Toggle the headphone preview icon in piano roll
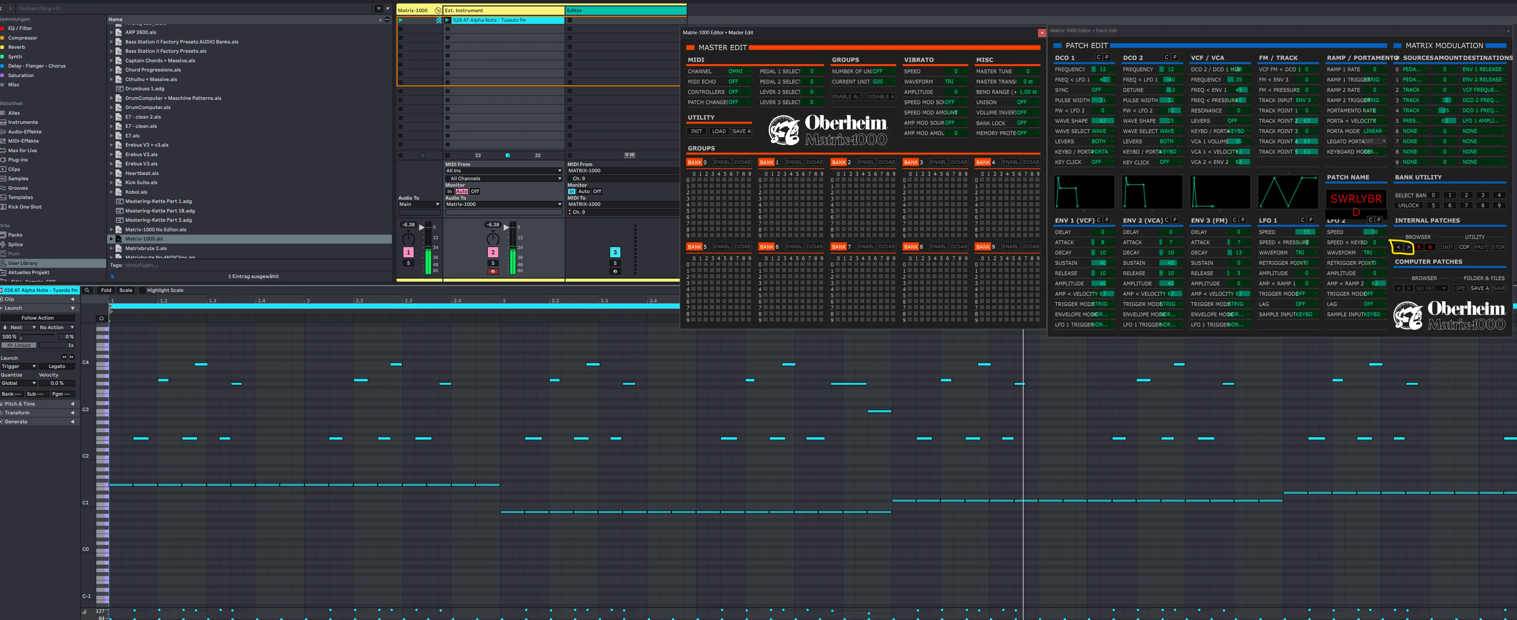1517x620 pixels. 101,319
